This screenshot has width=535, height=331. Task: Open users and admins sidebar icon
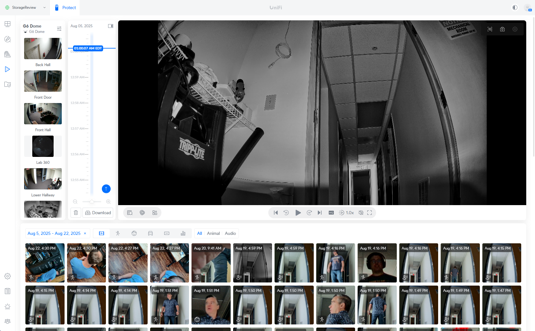[x=8, y=321]
